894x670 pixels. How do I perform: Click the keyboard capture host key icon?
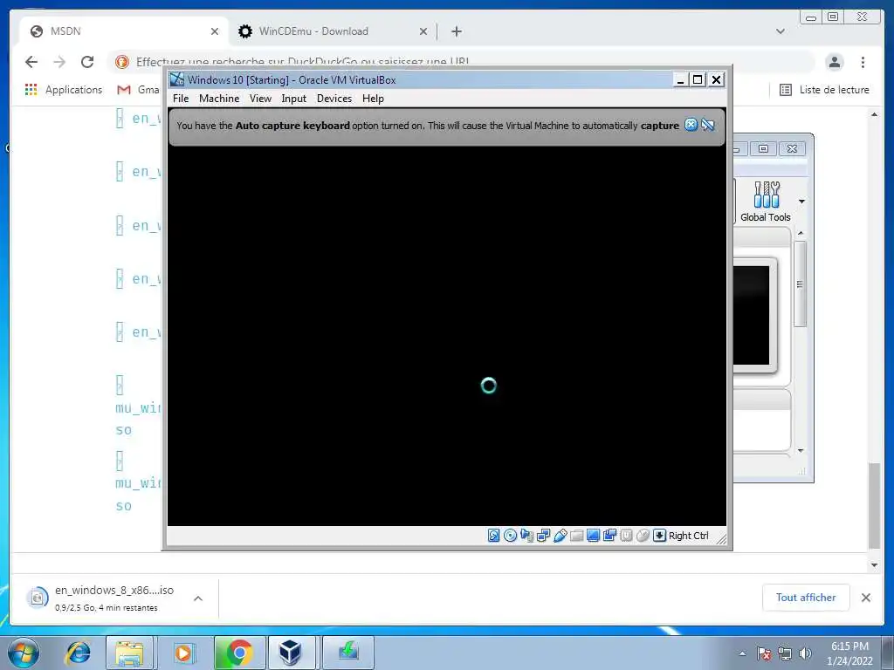(659, 535)
